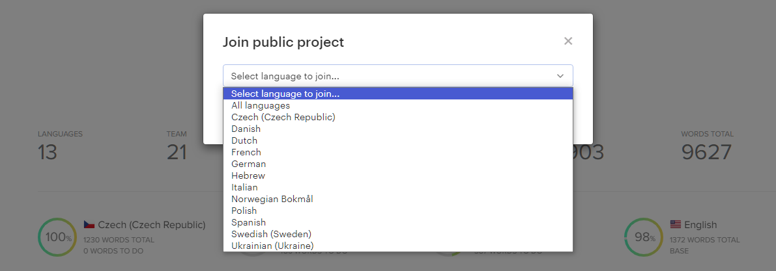Viewport: 776px width, 271px height.
Task: Select Italian from the list
Action: (x=244, y=187)
